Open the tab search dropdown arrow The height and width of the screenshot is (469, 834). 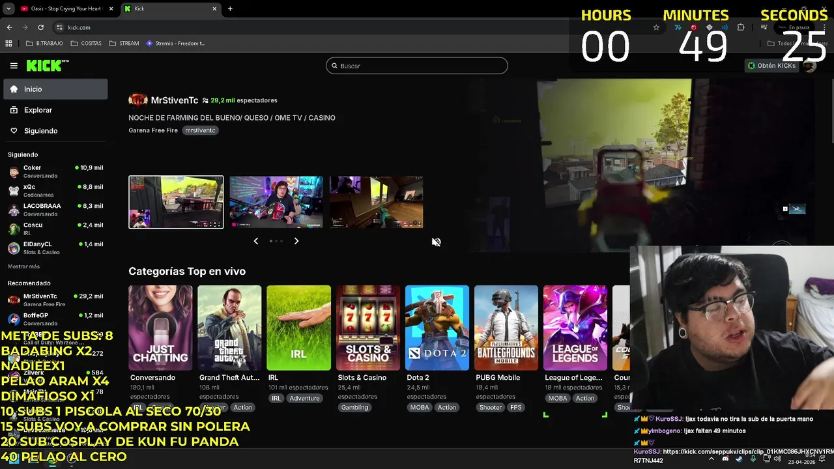(x=8, y=8)
